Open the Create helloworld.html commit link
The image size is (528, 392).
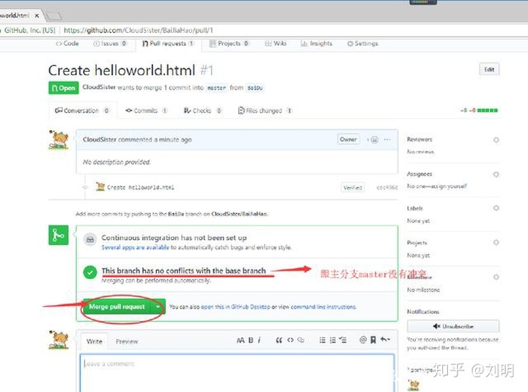click(x=140, y=187)
